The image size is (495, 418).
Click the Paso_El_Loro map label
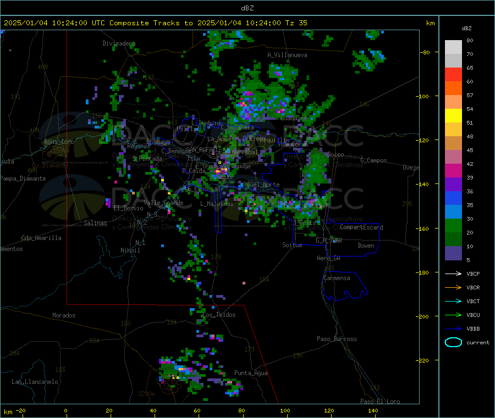coord(380,402)
